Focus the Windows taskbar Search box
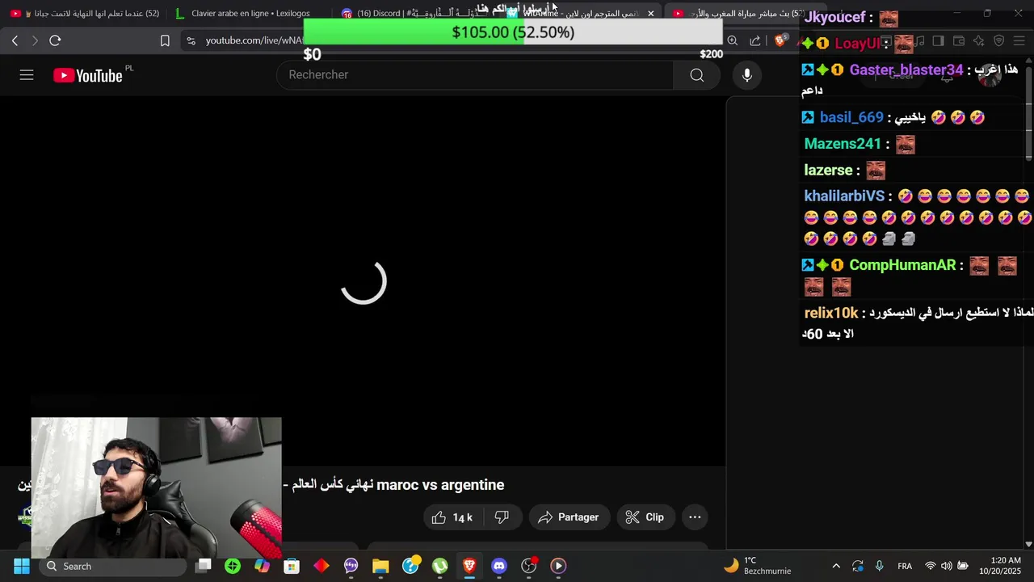Screen dimensions: 1034x582 point(111,566)
